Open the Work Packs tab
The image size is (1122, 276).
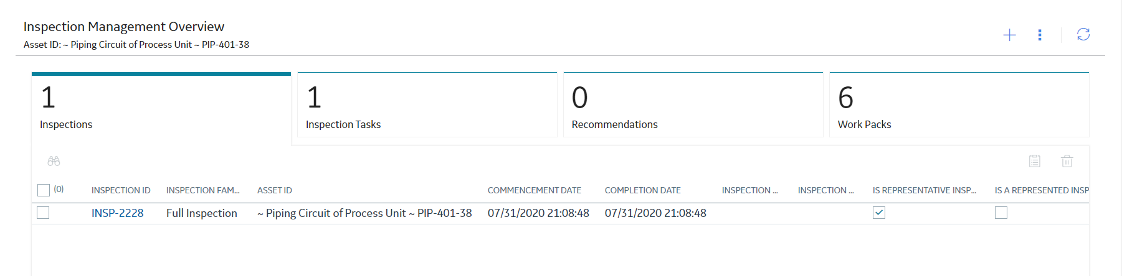tap(959, 104)
